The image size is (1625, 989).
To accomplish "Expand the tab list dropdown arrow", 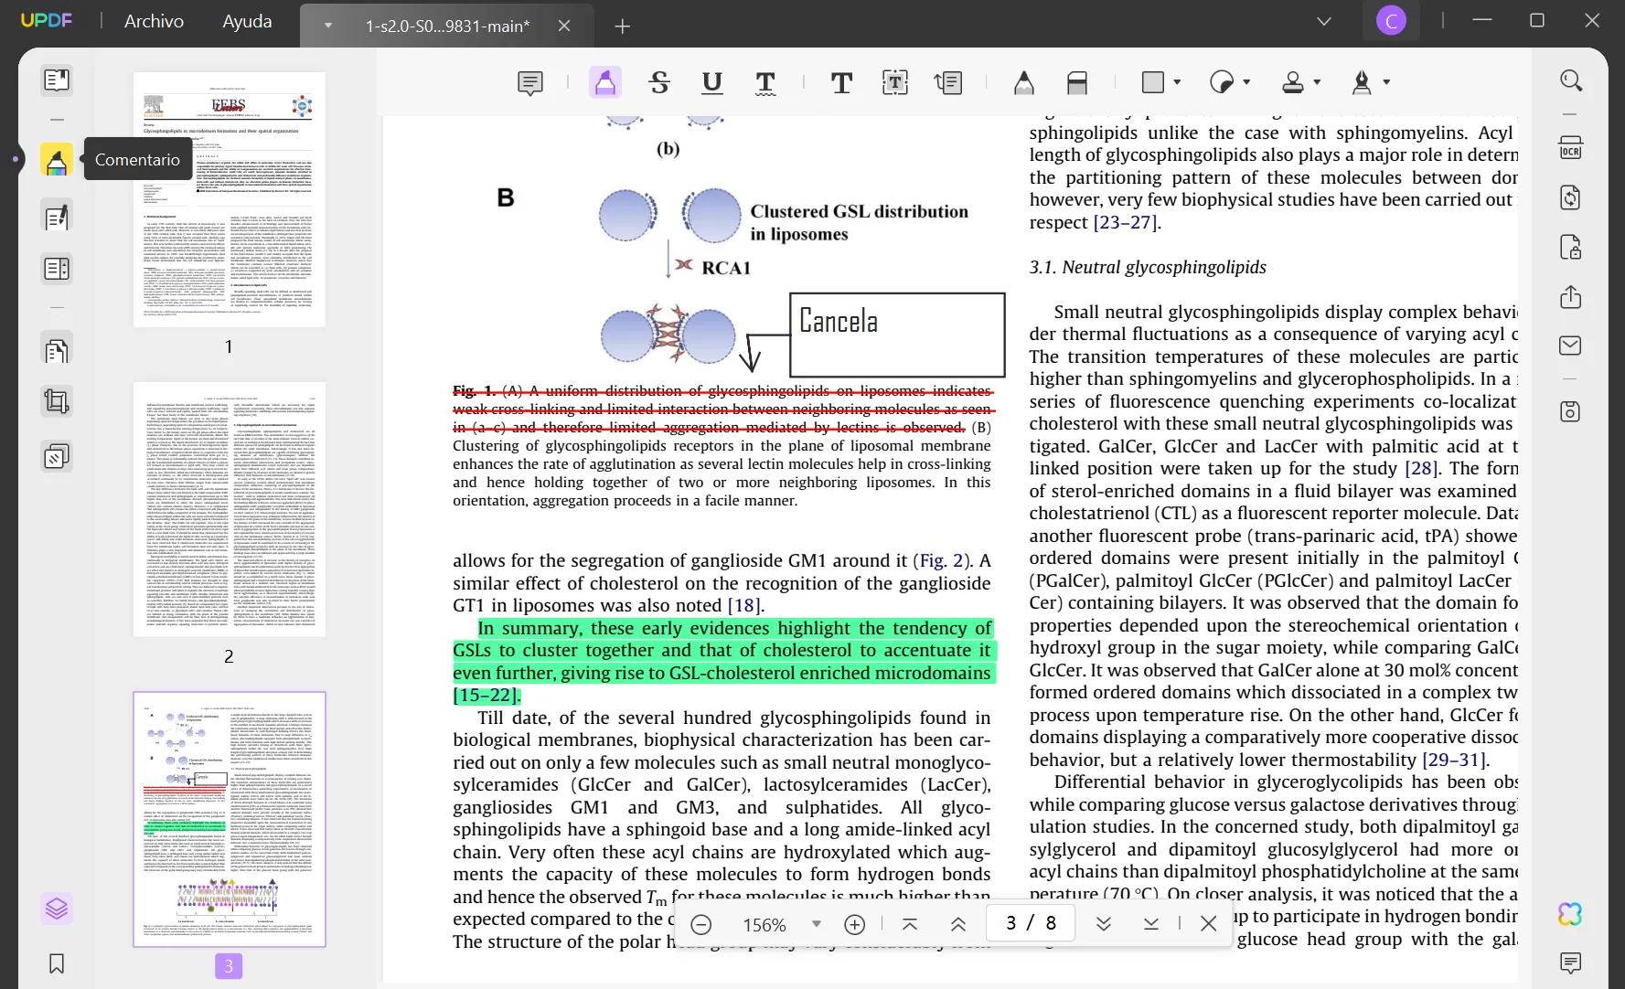I will pyautogui.click(x=327, y=26).
